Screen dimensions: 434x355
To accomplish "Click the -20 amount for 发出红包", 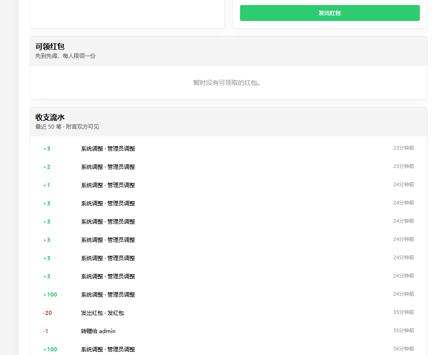I will [47, 313].
